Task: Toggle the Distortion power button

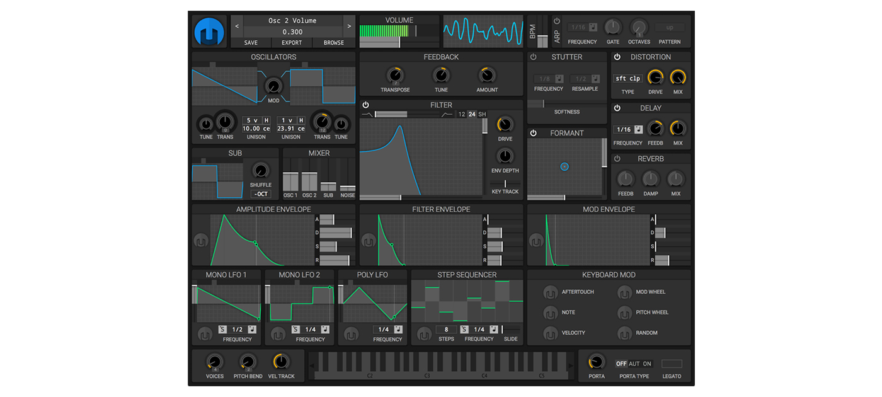Action: pyautogui.click(x=617, y=57)
